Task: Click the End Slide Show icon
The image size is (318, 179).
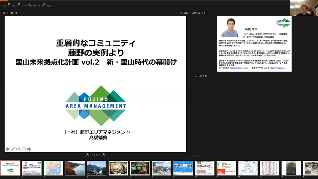Action: click(x=9, y=4)
